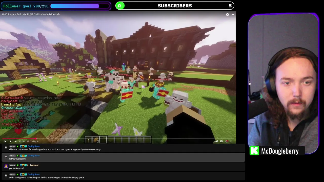Click the avatar beside the 'add a background' message
The image size is (324, 182).
tap(6, 175)
